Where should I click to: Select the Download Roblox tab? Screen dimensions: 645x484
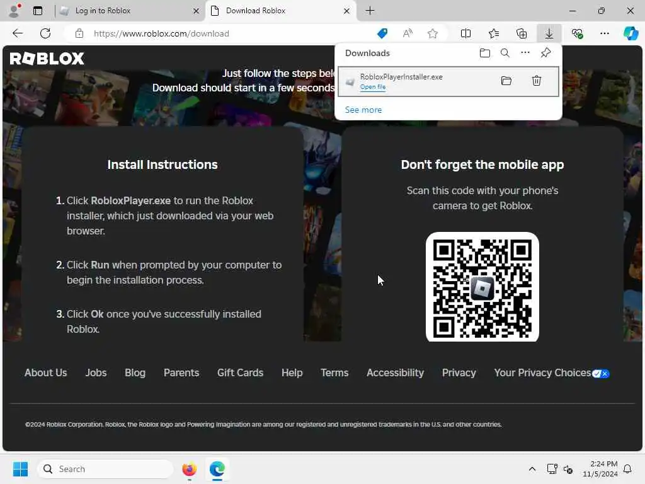280,11
